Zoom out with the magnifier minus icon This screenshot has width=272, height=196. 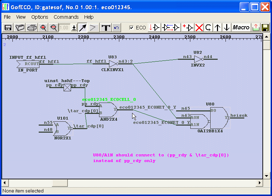54,28
